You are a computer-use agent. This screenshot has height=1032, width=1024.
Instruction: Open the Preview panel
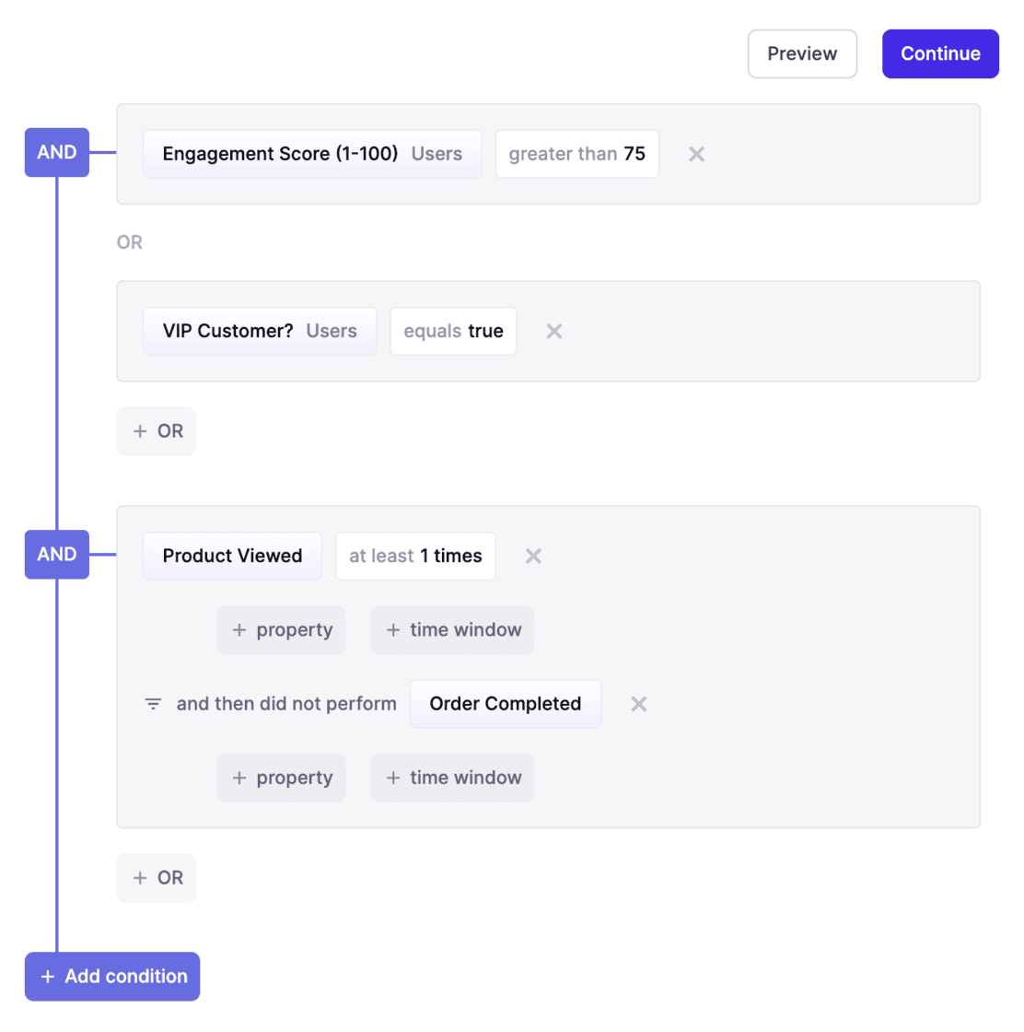pyautogui.click(x=801, y=53)
